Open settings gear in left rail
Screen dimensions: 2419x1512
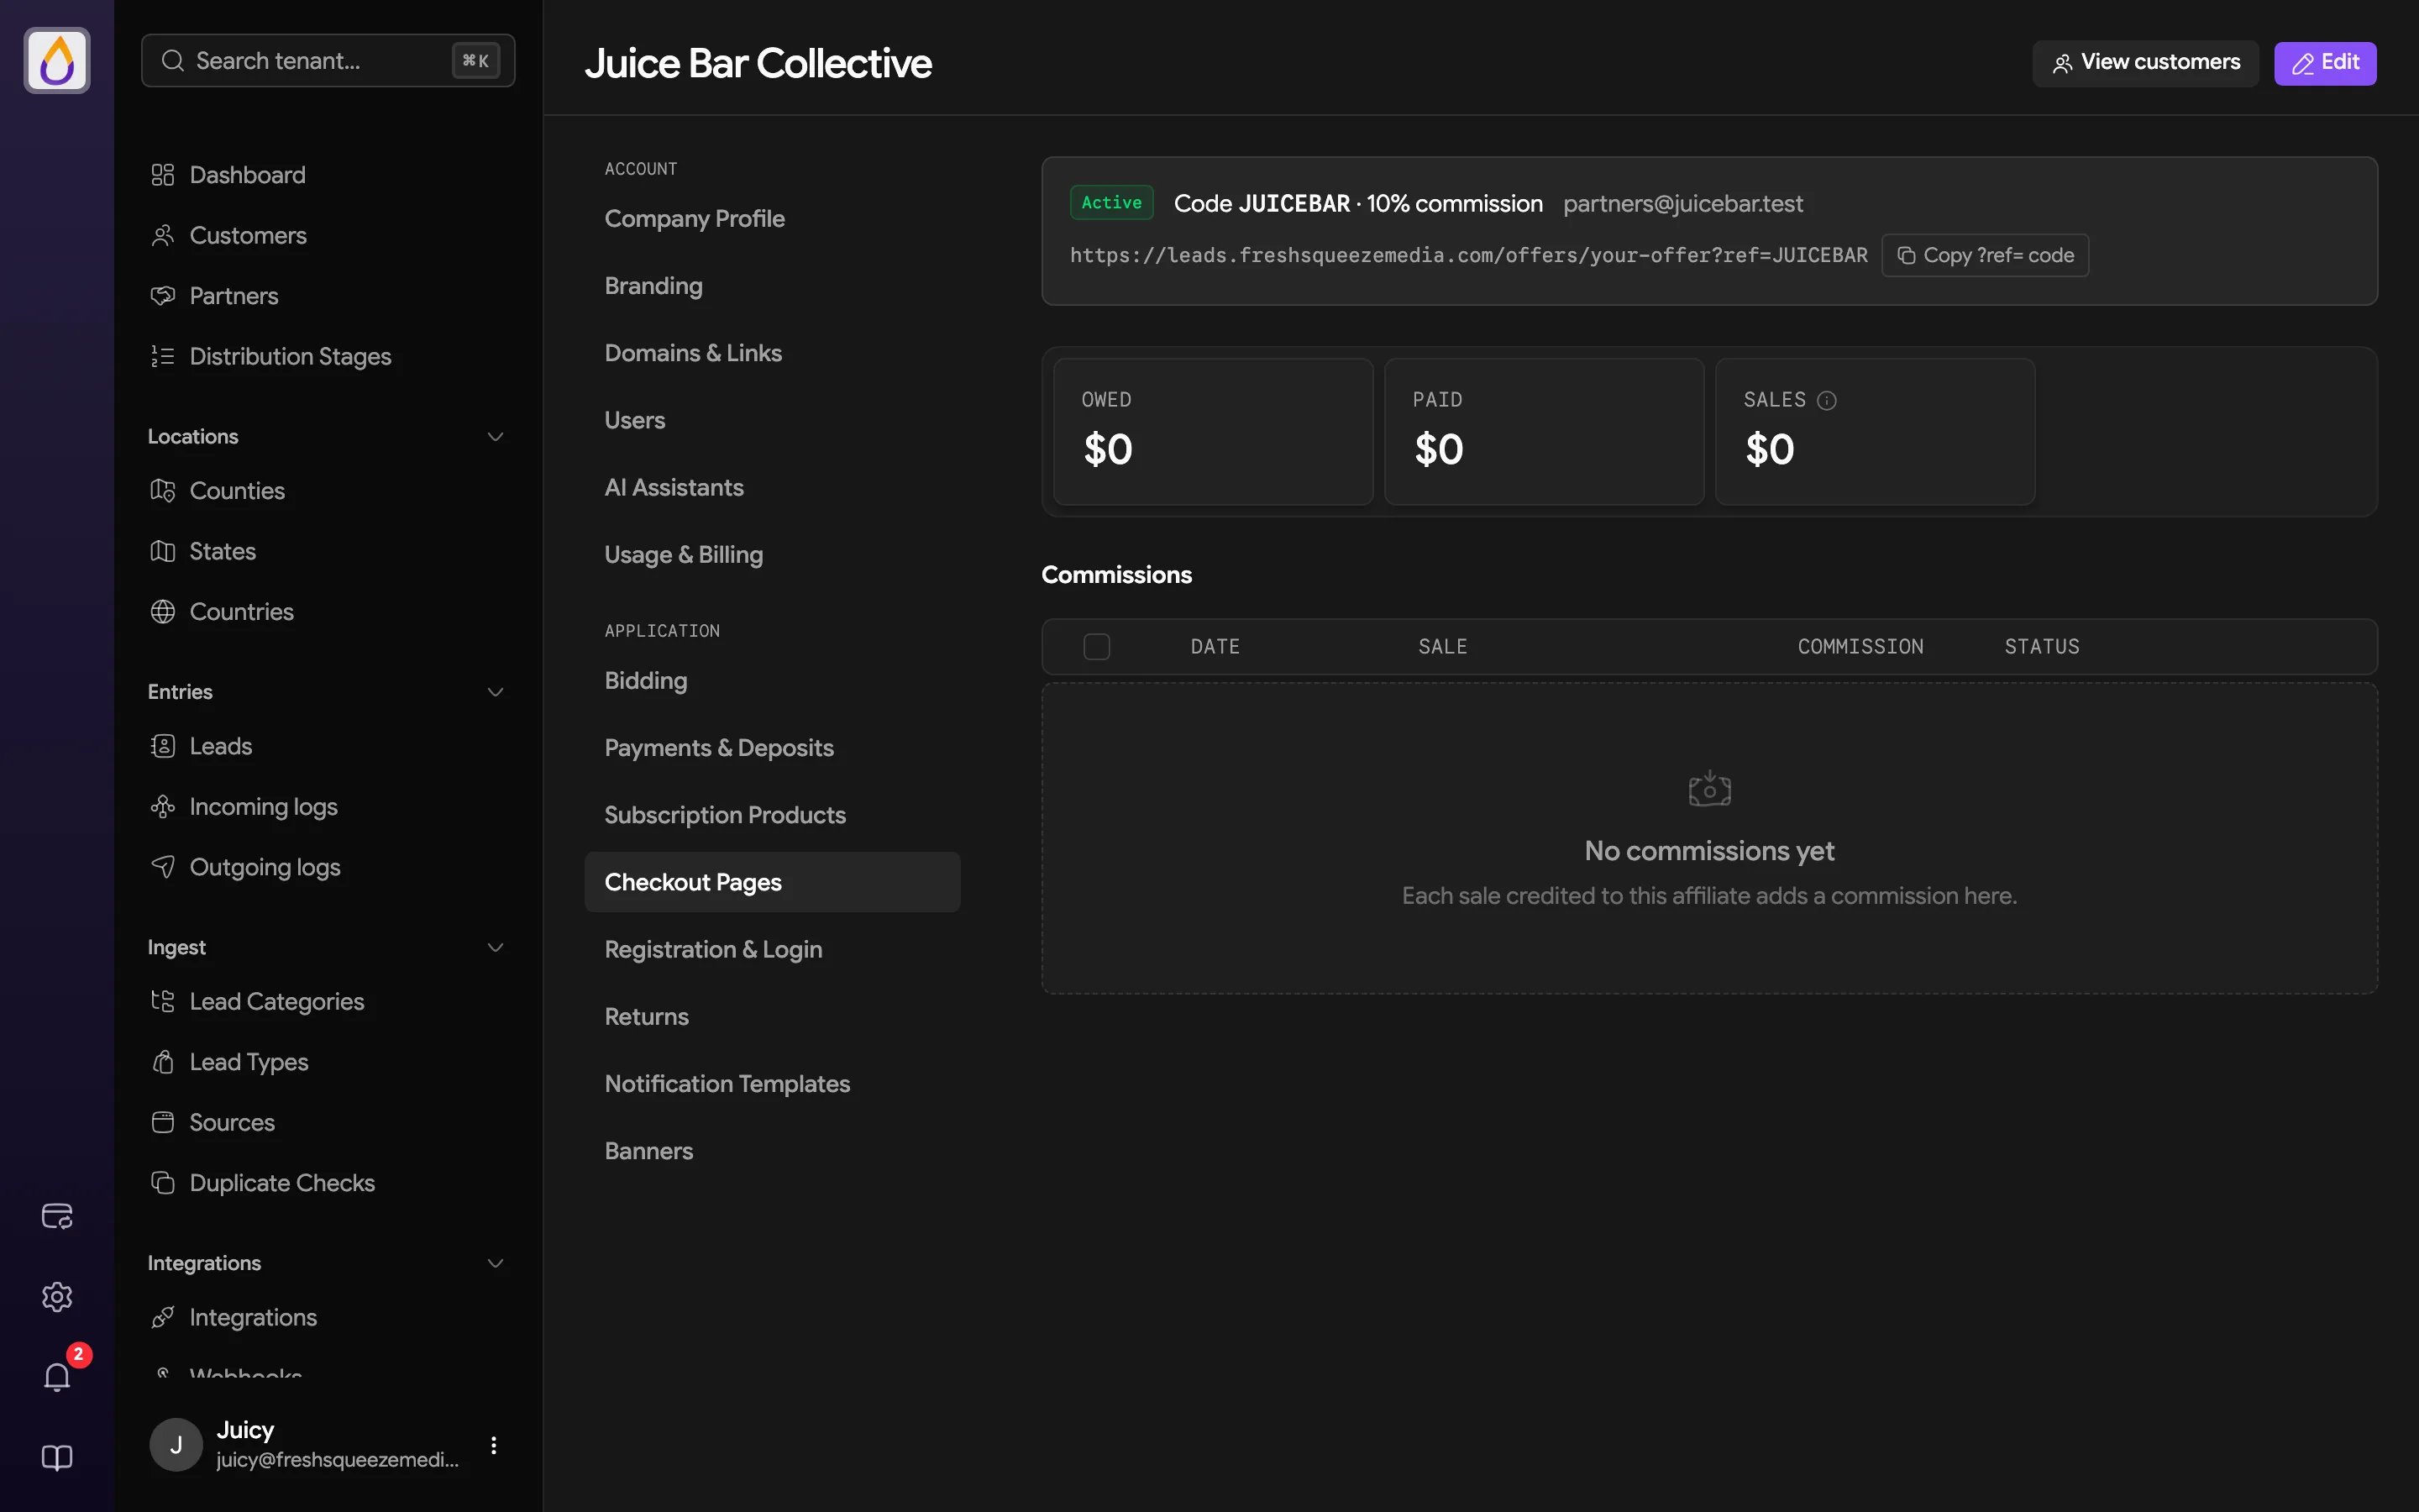[x=57, y=1297]
